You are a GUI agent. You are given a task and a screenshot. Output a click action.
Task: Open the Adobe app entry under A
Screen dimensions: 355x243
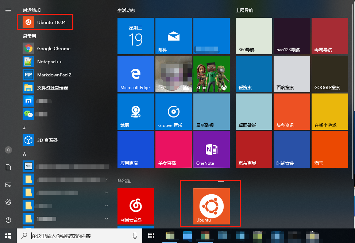[x=66, y=167]
